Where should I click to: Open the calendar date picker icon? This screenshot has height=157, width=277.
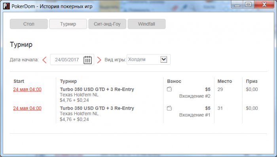(x=87, y=60)
